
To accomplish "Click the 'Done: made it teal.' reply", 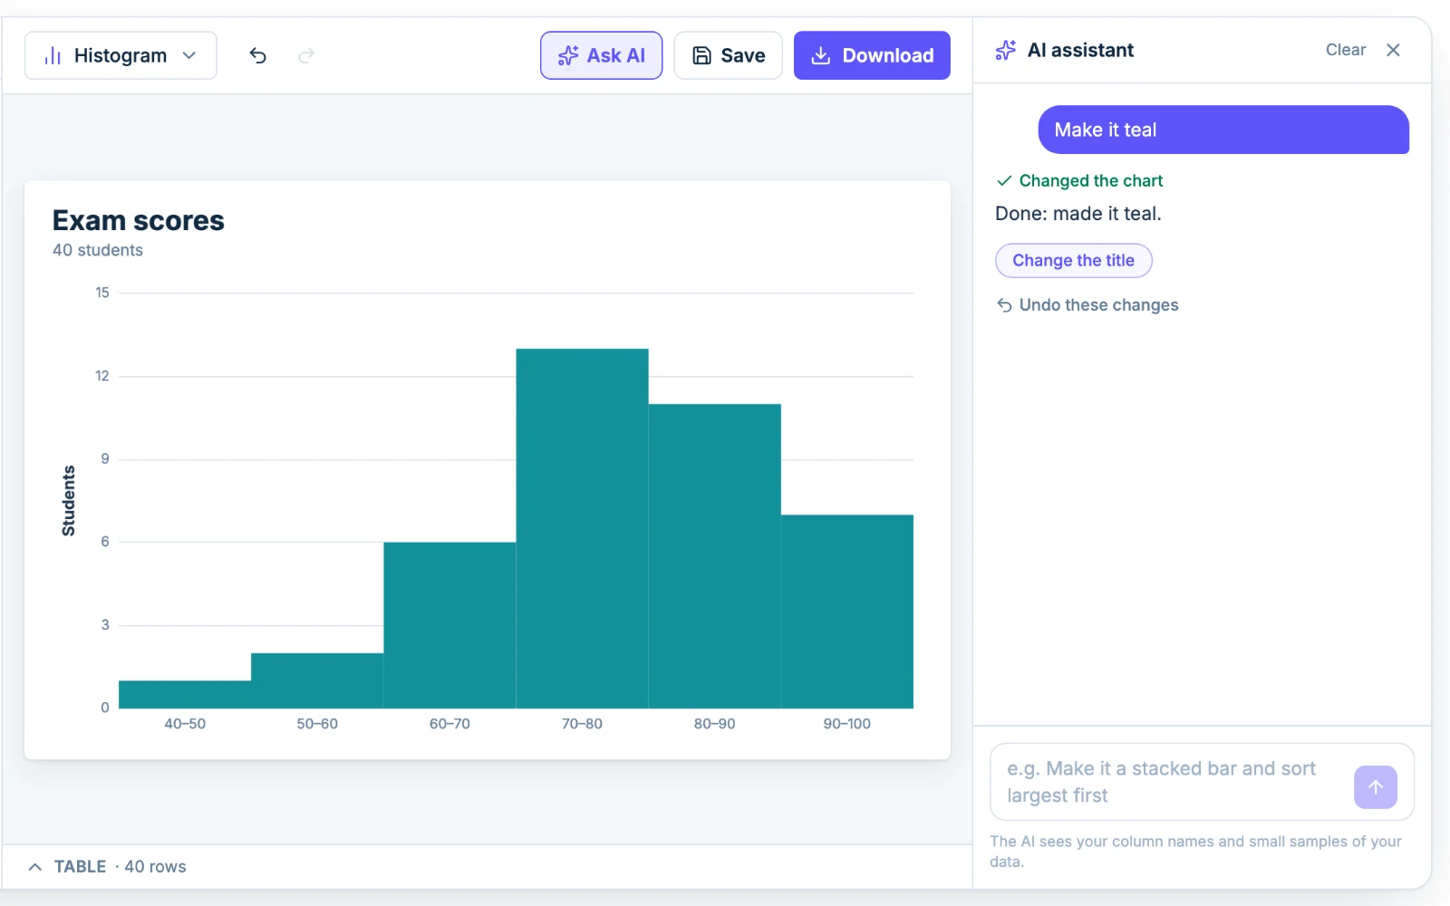I will (x=1078, y=214).
